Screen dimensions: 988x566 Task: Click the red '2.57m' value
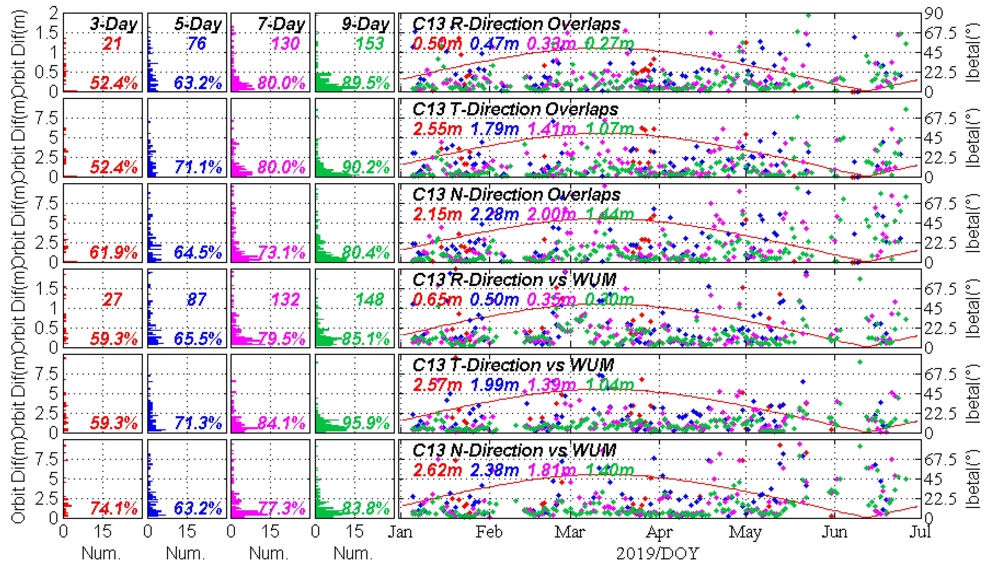437,384
